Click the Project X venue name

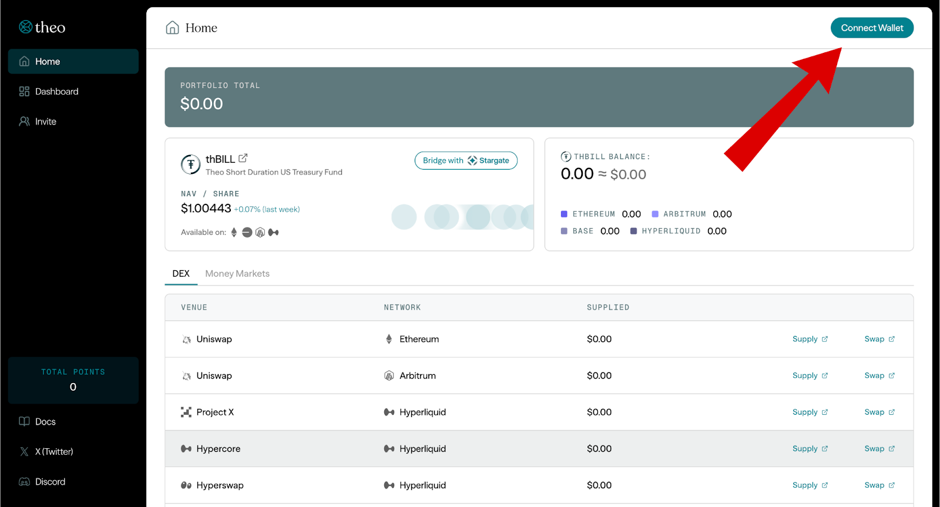click(215, 412)
